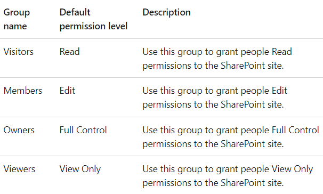Viewport: 323px width, 194px height.
Task: Click 'Full Control' in the Owners description
Action: pos(295,130)
